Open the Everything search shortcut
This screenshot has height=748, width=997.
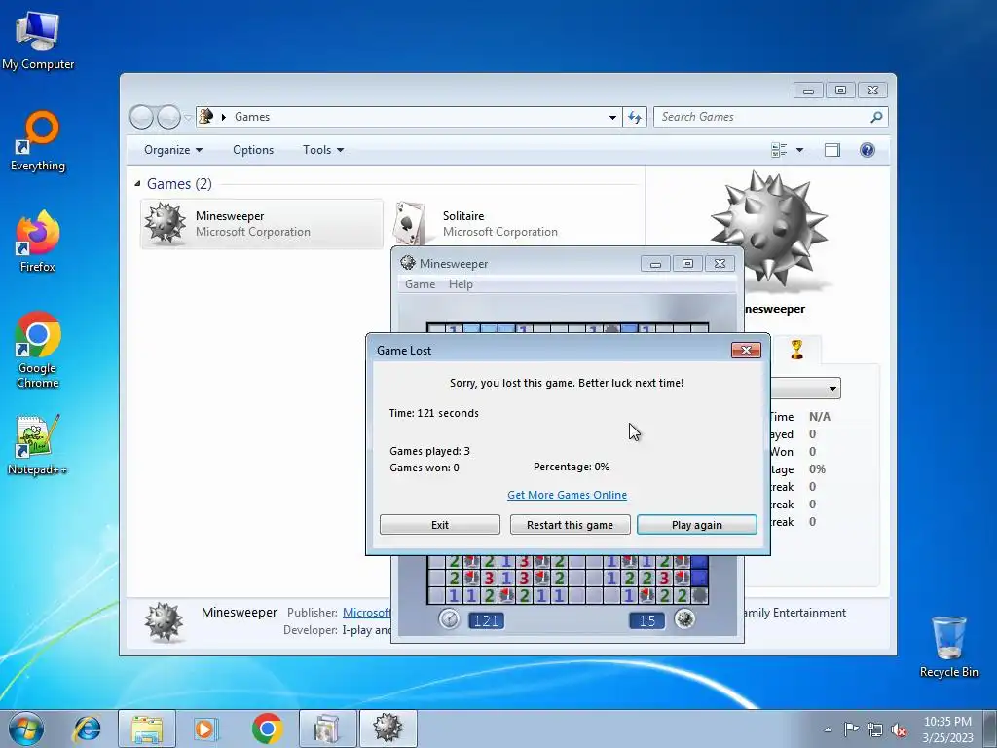pos(38,142)
